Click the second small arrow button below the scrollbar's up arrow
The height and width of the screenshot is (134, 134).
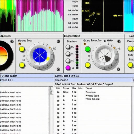52,92
